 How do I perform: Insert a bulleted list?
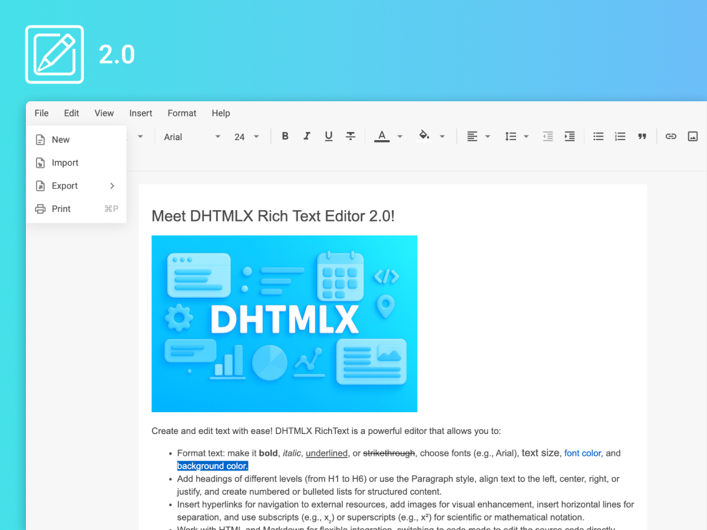599,137
